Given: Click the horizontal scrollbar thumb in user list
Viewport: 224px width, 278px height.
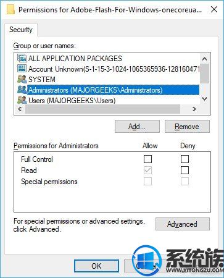Looking at the screenshot, I should click(x=102, y=109).
